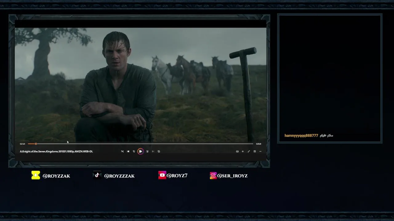Screen dimensions: 394x221
Task: Open the subtitles and captions menu
Action: pos(237,151)
